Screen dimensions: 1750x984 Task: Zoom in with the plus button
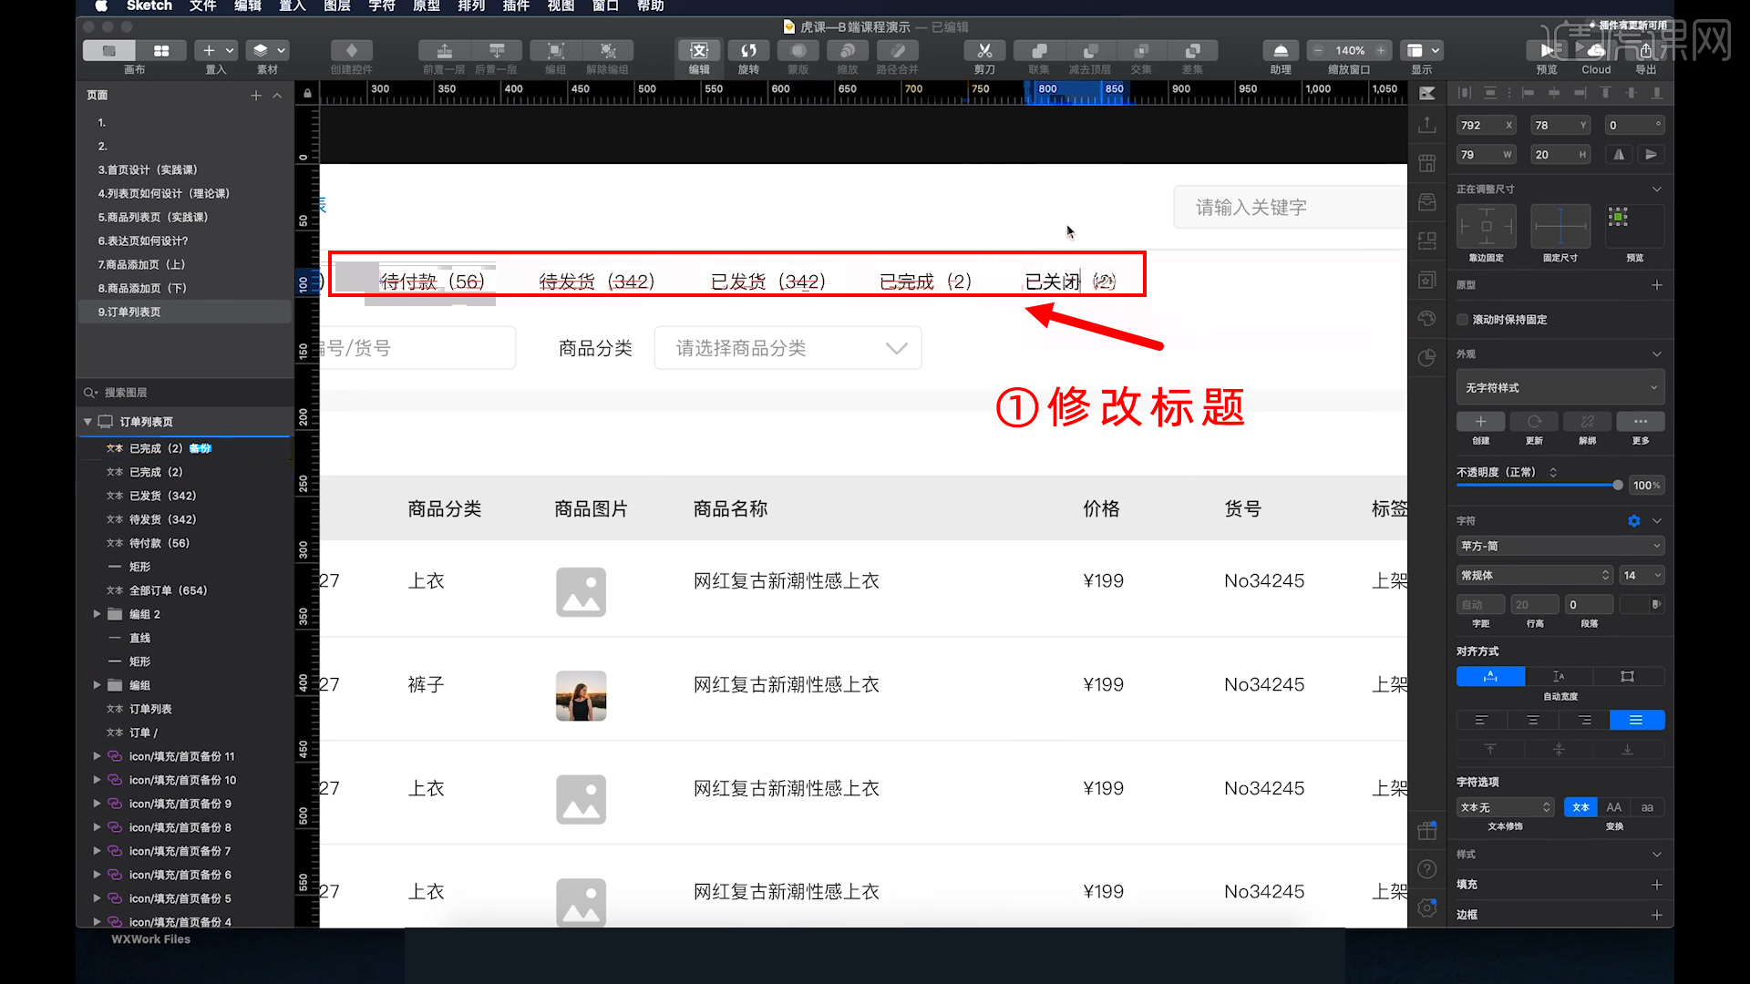(1381, 51)
